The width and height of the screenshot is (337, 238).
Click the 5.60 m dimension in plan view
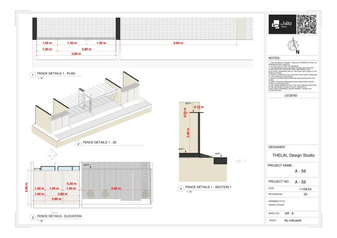(178, 43)
